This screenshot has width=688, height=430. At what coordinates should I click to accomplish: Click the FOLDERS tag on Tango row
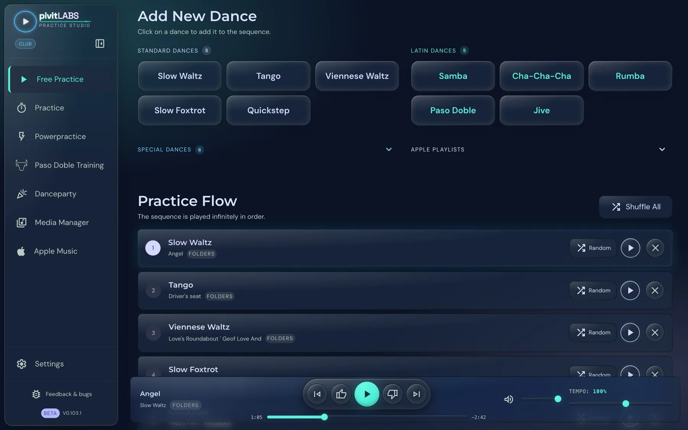click(219, 296)
